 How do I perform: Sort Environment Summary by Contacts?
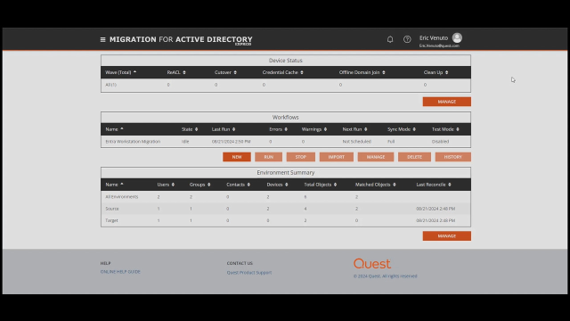tap(238, 185)
